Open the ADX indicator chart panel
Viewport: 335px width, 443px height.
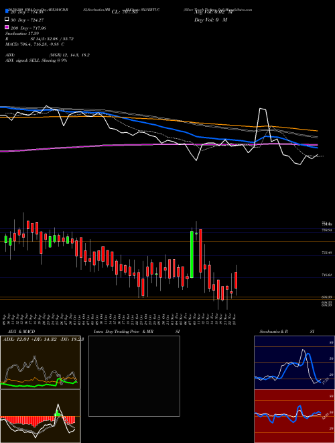pyautogui.click(x=40, y=362)
